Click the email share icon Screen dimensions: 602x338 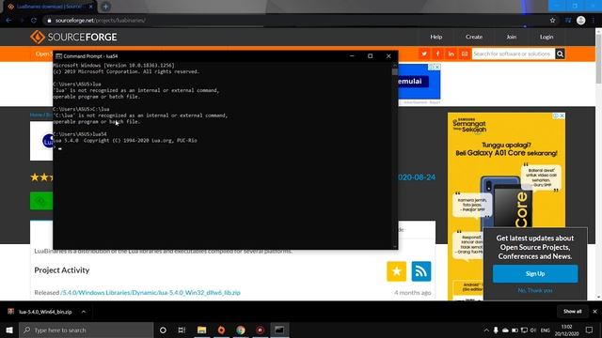click(x=465, y=54)
